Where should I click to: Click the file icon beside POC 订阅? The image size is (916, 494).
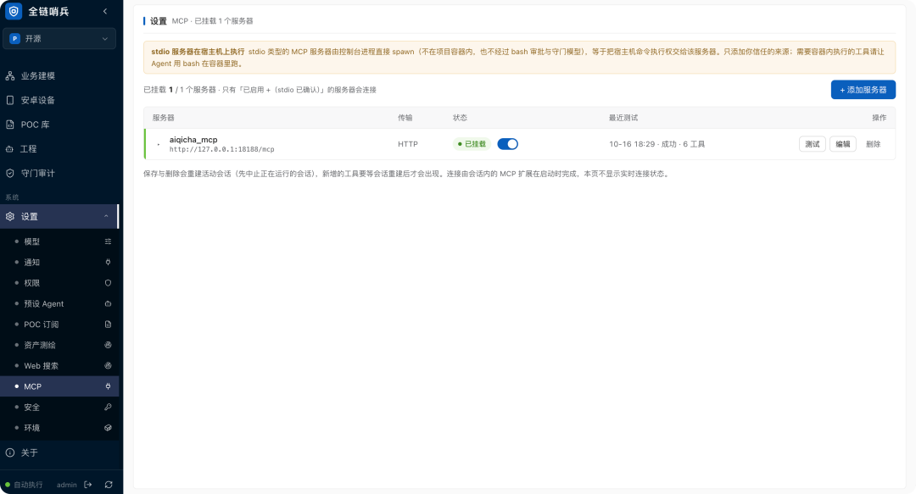pyautogui.click(x=108, y=324)
